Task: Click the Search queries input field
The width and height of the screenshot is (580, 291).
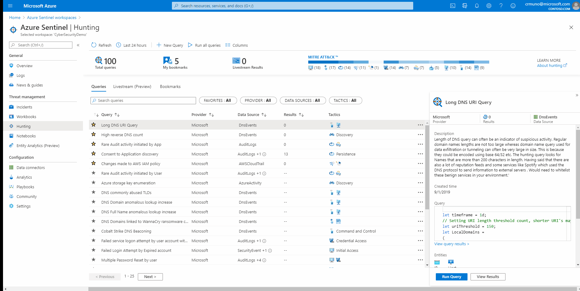Action: (x=143, y=101)
